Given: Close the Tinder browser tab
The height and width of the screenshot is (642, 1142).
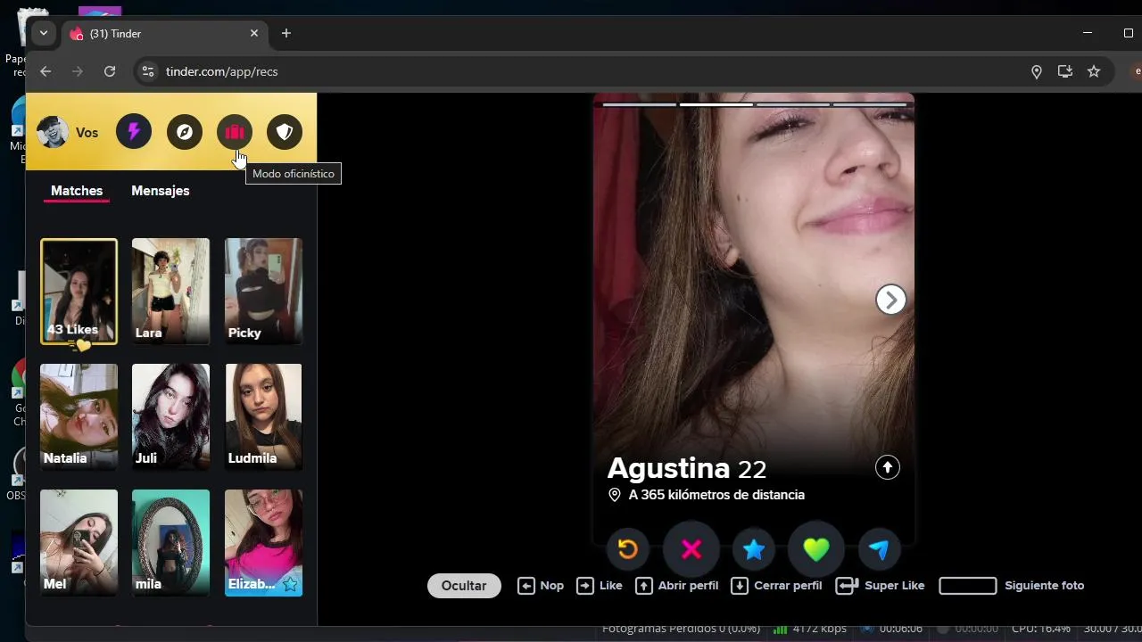Looking at the screenshot, I should [x=254, y=33].
